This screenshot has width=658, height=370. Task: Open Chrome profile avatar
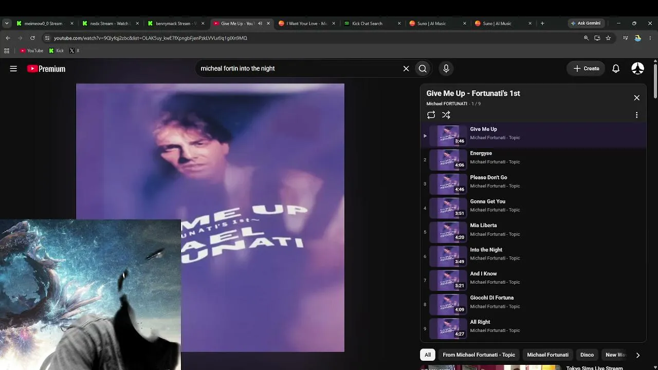[637, 38]
